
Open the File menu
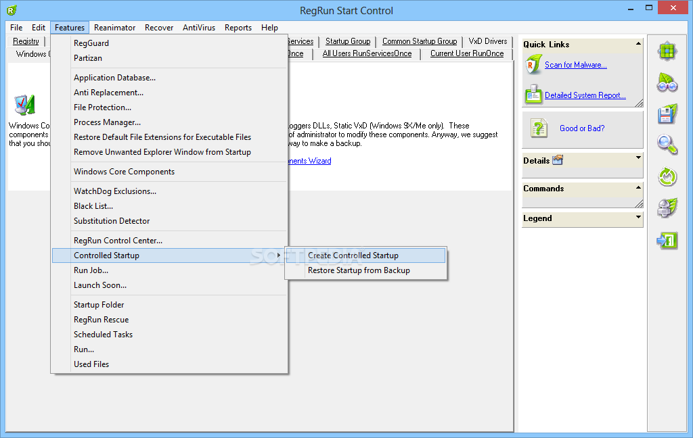pos(16,27)
